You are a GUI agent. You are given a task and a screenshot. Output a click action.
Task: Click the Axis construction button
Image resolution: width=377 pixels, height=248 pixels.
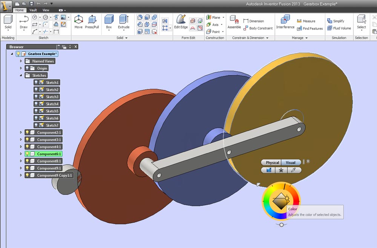click(213, 24)
